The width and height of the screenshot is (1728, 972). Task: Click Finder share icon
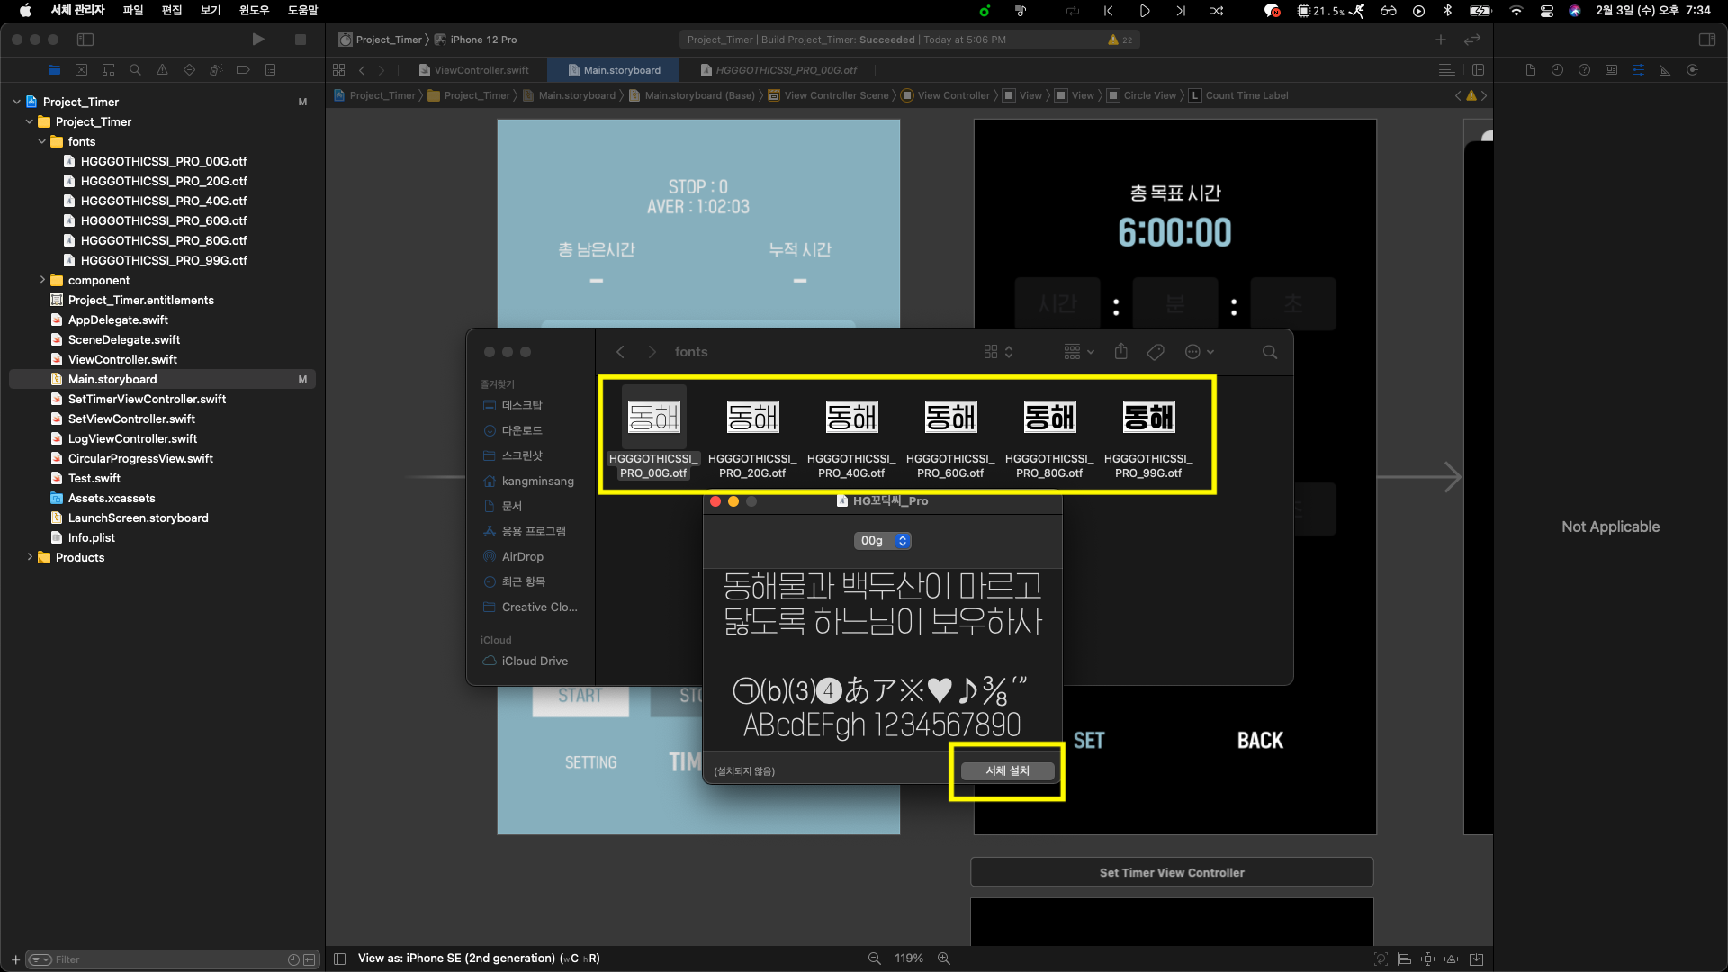1120,352
